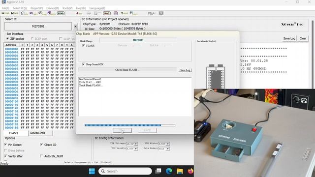The width and height of the screenshot is (315, 177).
Task: Open File Explorer from the taskbar
Action: click(x=180, y=171)
